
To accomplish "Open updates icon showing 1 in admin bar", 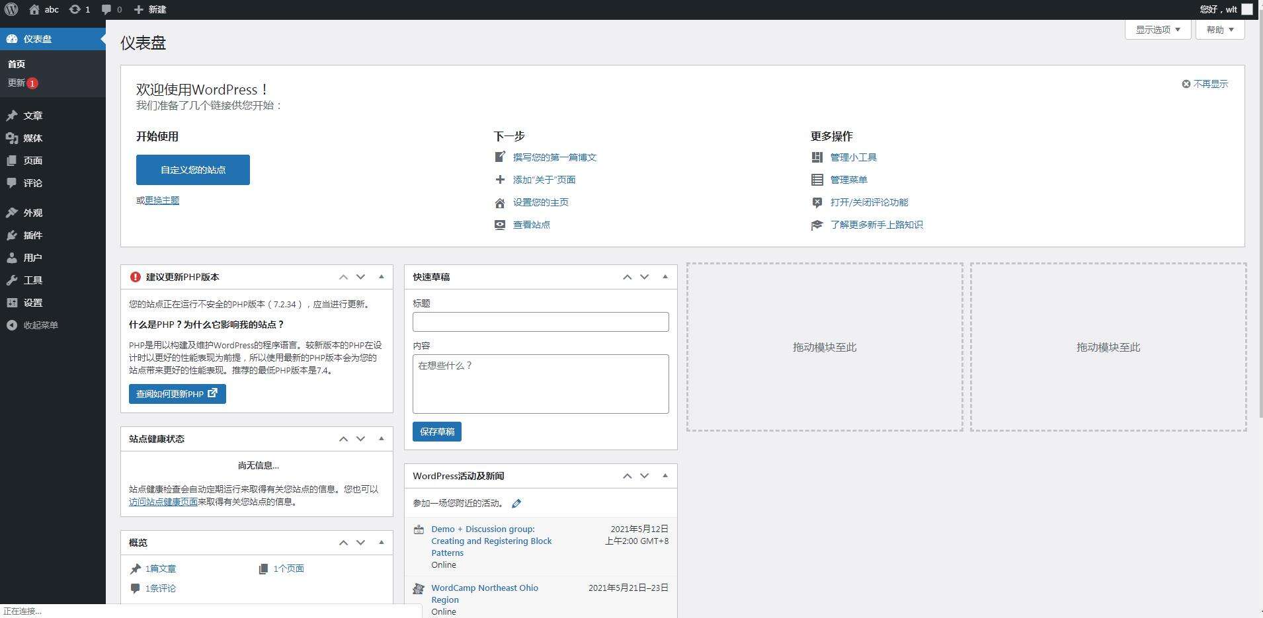I will pyautogui.click(x=79, y=9).
